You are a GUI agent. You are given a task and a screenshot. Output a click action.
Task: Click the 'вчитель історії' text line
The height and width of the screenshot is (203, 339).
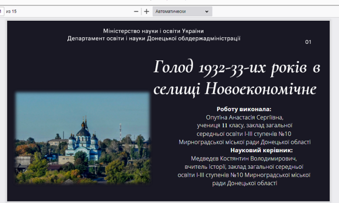tap(244, 167)
